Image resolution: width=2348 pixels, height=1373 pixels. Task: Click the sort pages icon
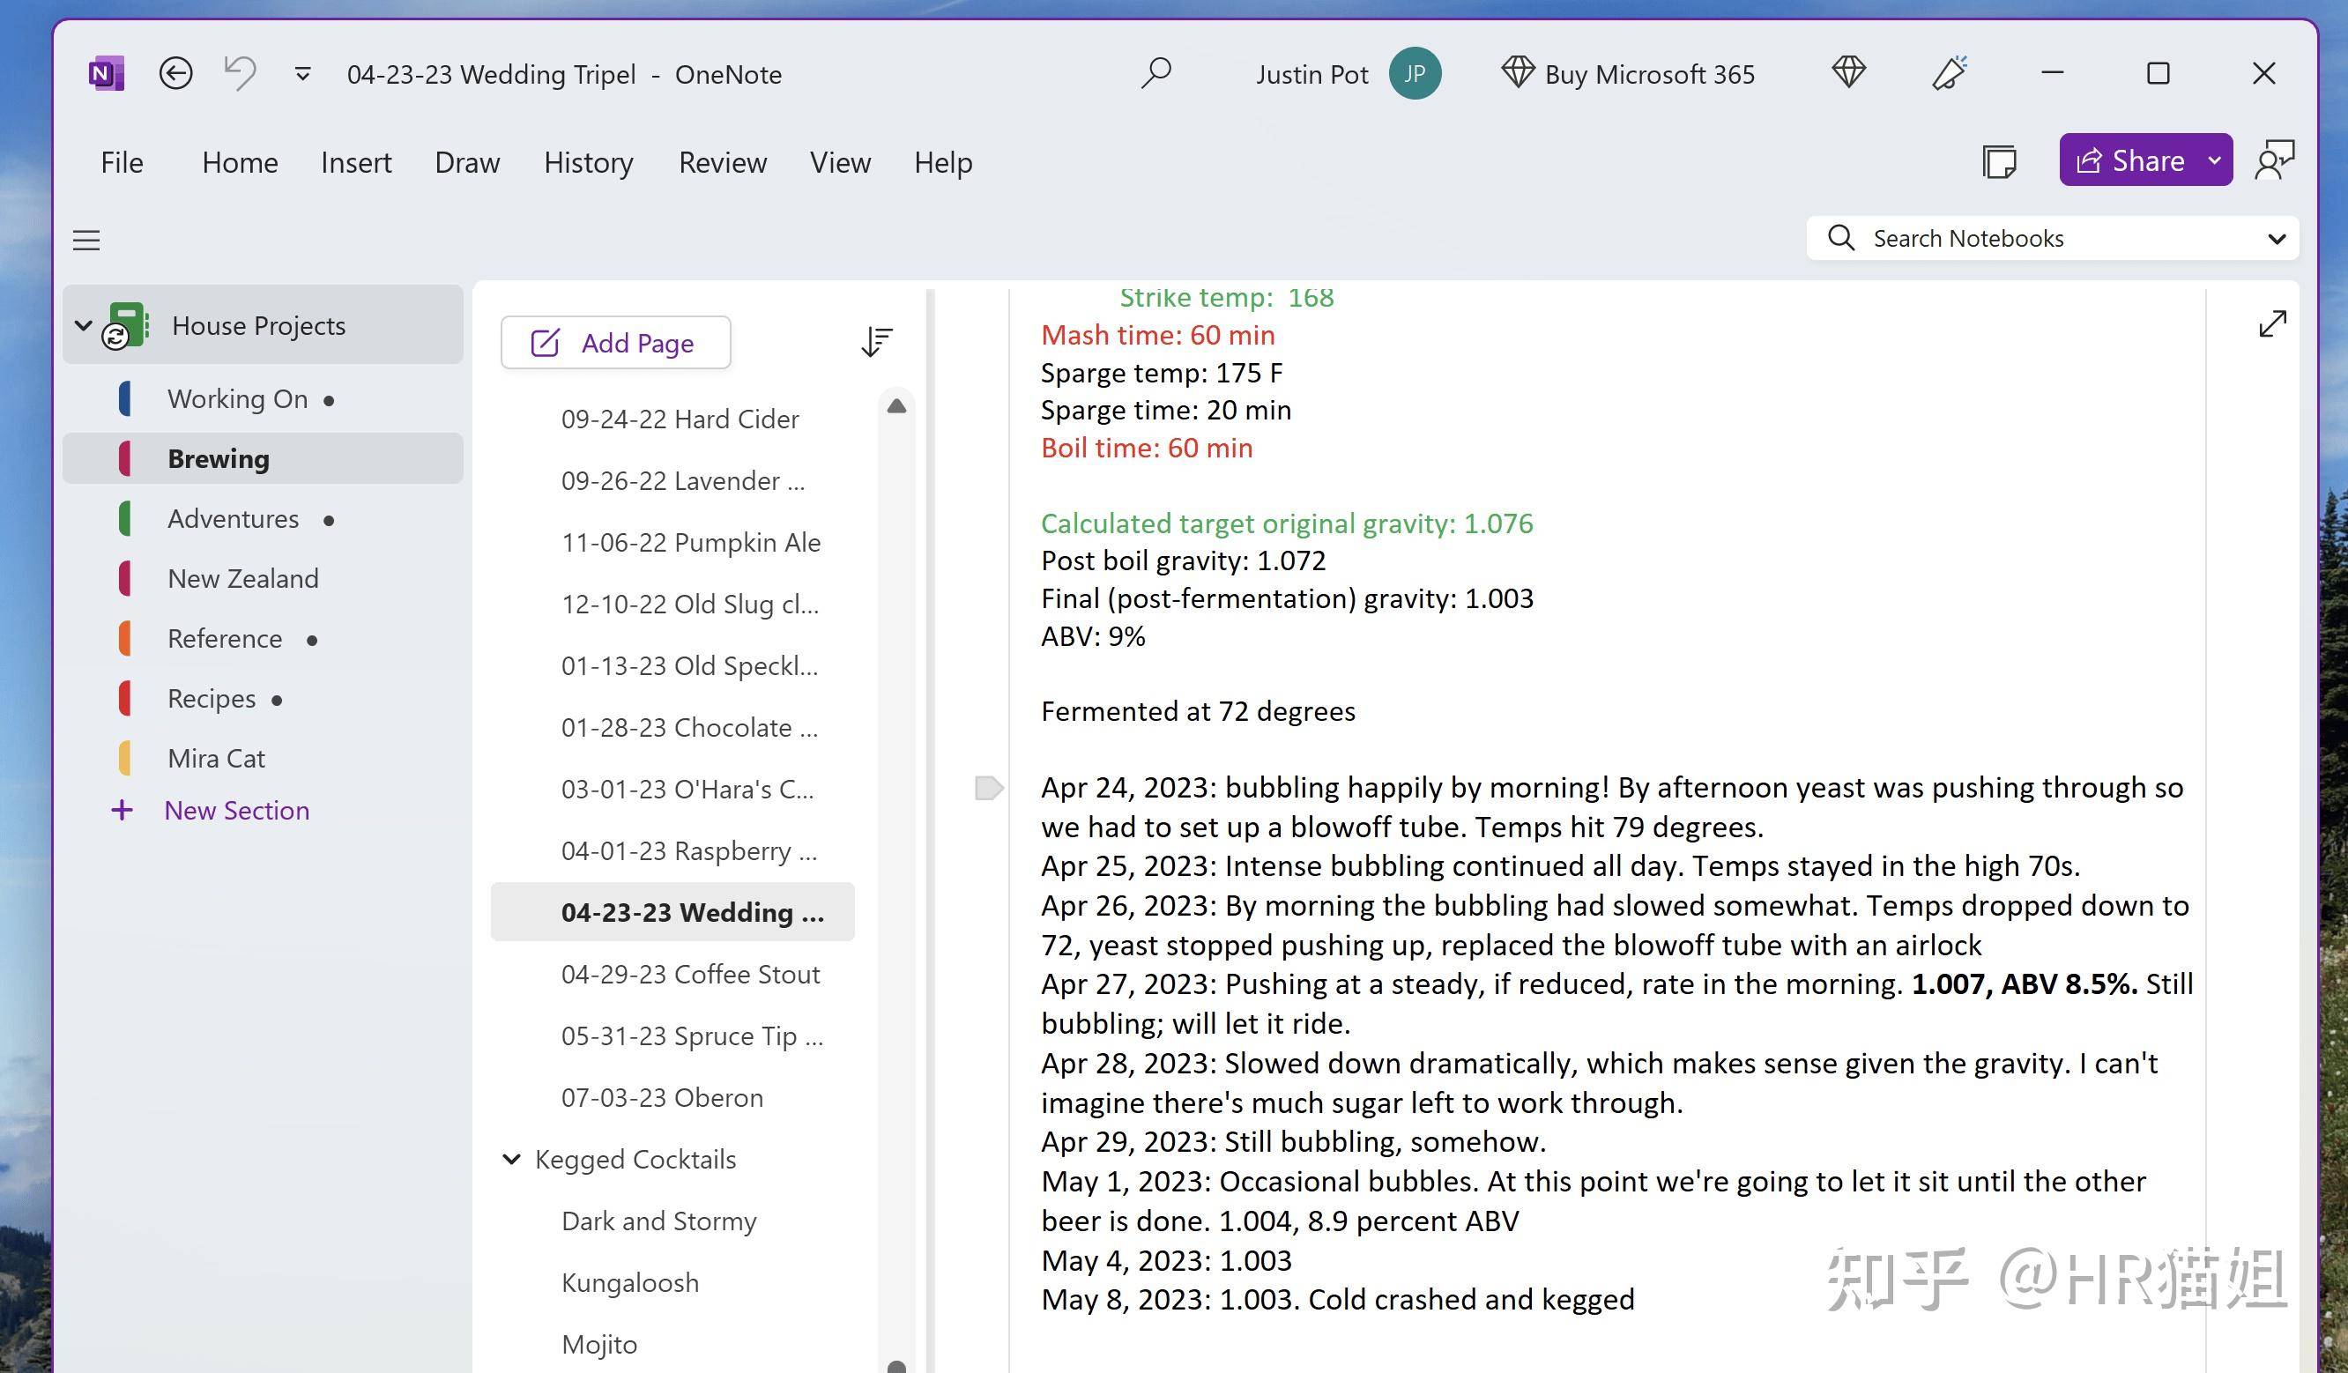876,342
